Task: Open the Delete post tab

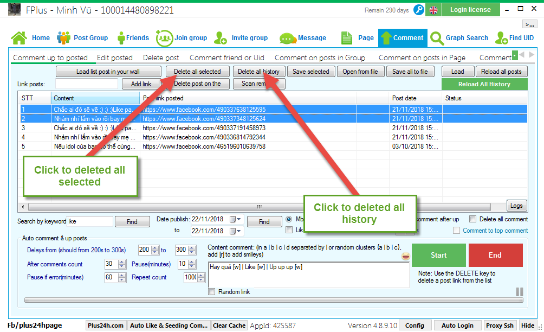Action: coord(161,58)
